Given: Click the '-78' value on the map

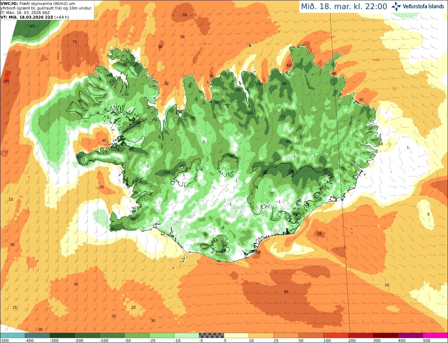Looking at the screenshot, I should point(192,118).
